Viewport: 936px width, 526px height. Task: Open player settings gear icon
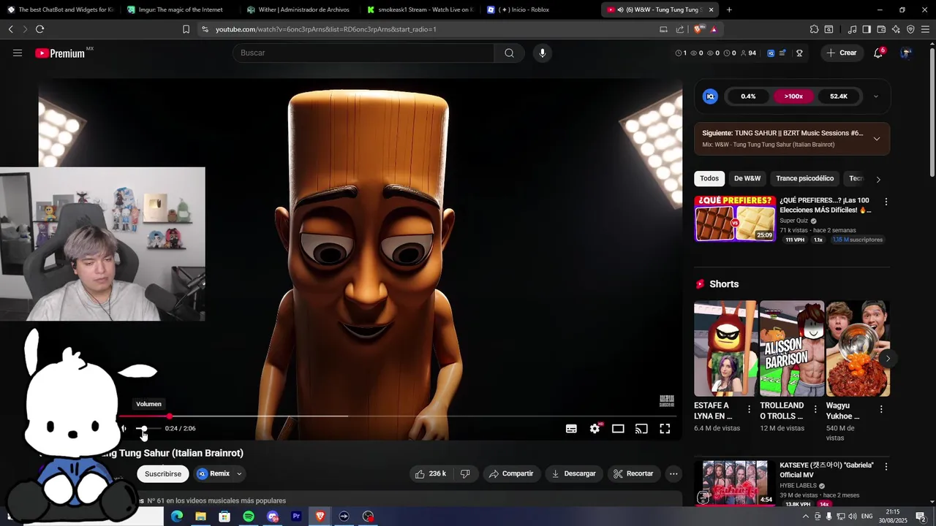pyautogui.click(x=595, y=429)
